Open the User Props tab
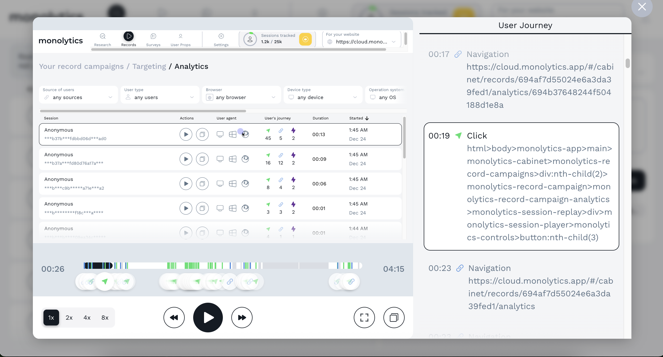 coord(180,39)
